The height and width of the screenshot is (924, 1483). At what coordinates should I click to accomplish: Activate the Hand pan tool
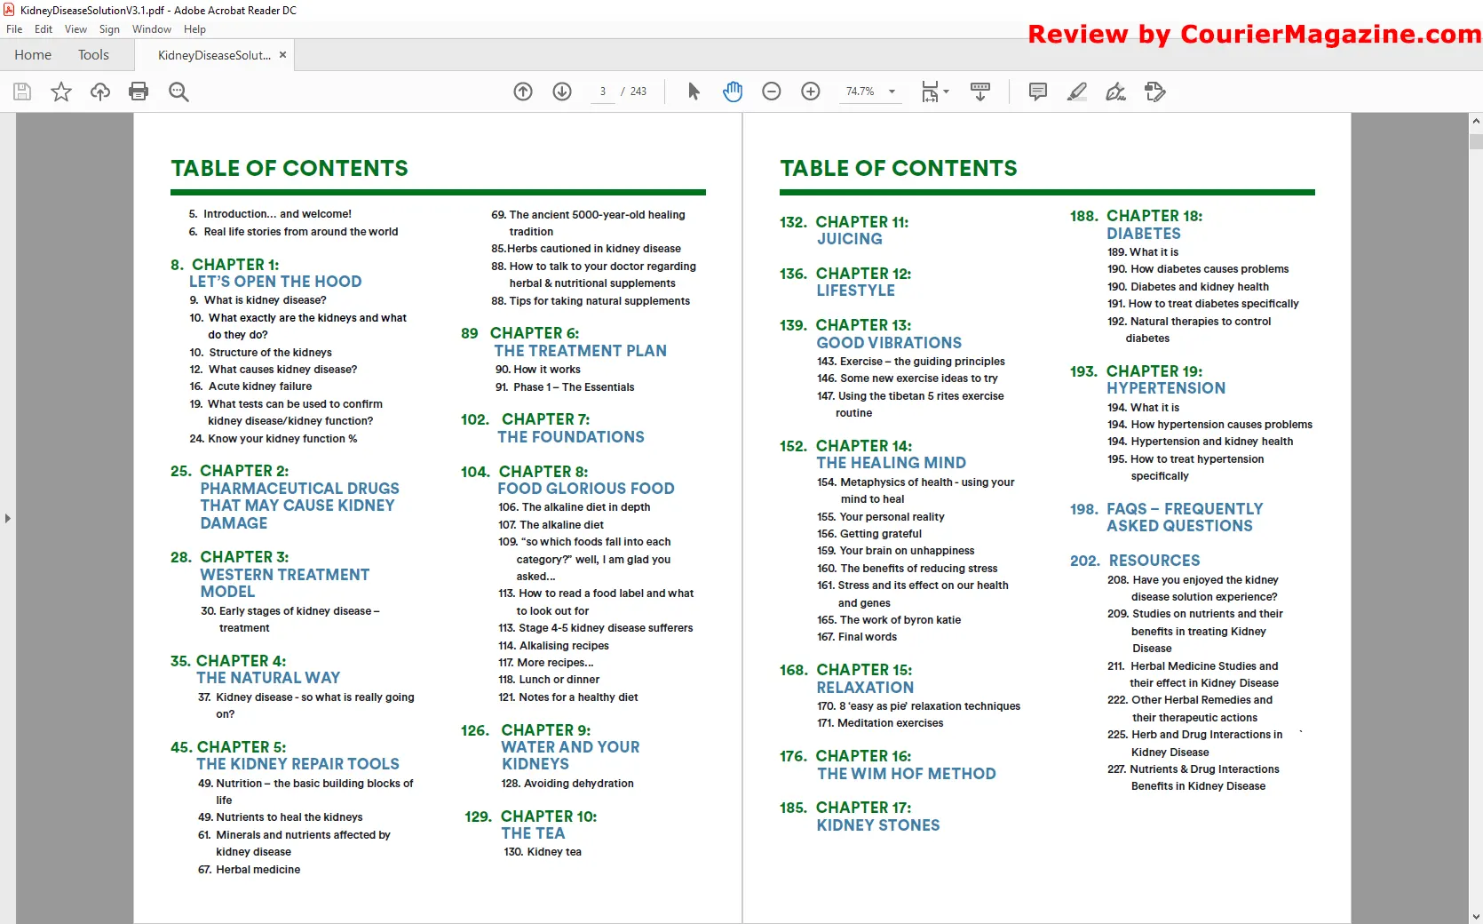click(x=733, y=92)
